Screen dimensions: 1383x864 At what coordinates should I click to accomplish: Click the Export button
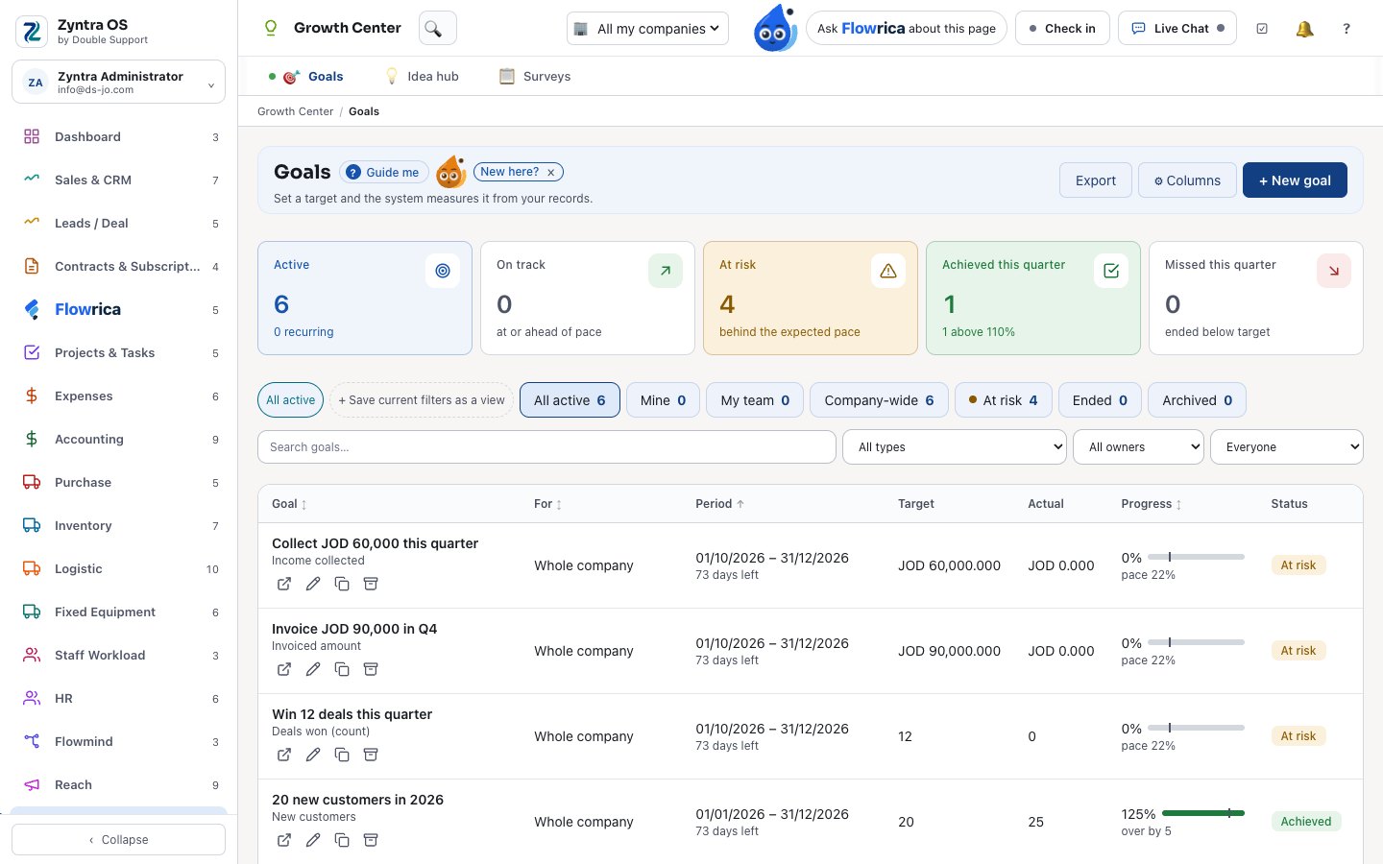pyautogui.click(x=1095, y=180)
